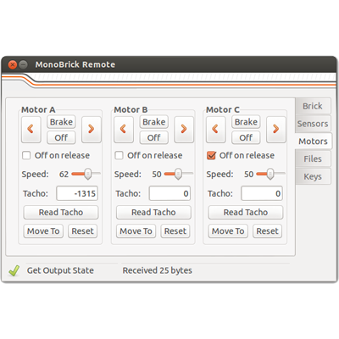Uncheck Off on release for Motor C
Image resolution: width=339 pixels, height=339 pixels.
pos(211,155)
